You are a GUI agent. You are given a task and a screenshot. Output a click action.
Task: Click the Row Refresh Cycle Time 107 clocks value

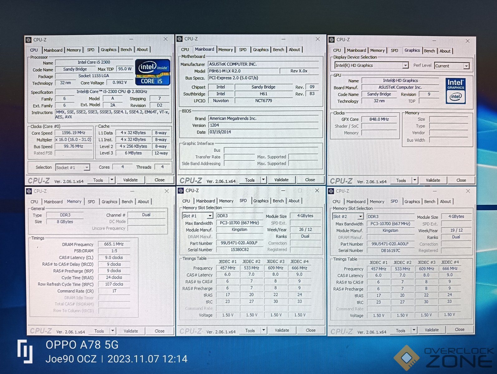(114, 284)
